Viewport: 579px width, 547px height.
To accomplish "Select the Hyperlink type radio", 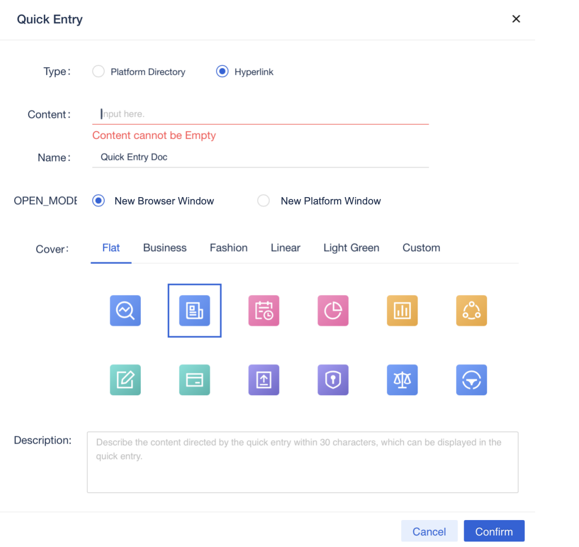I will click(x=222, y=71).
